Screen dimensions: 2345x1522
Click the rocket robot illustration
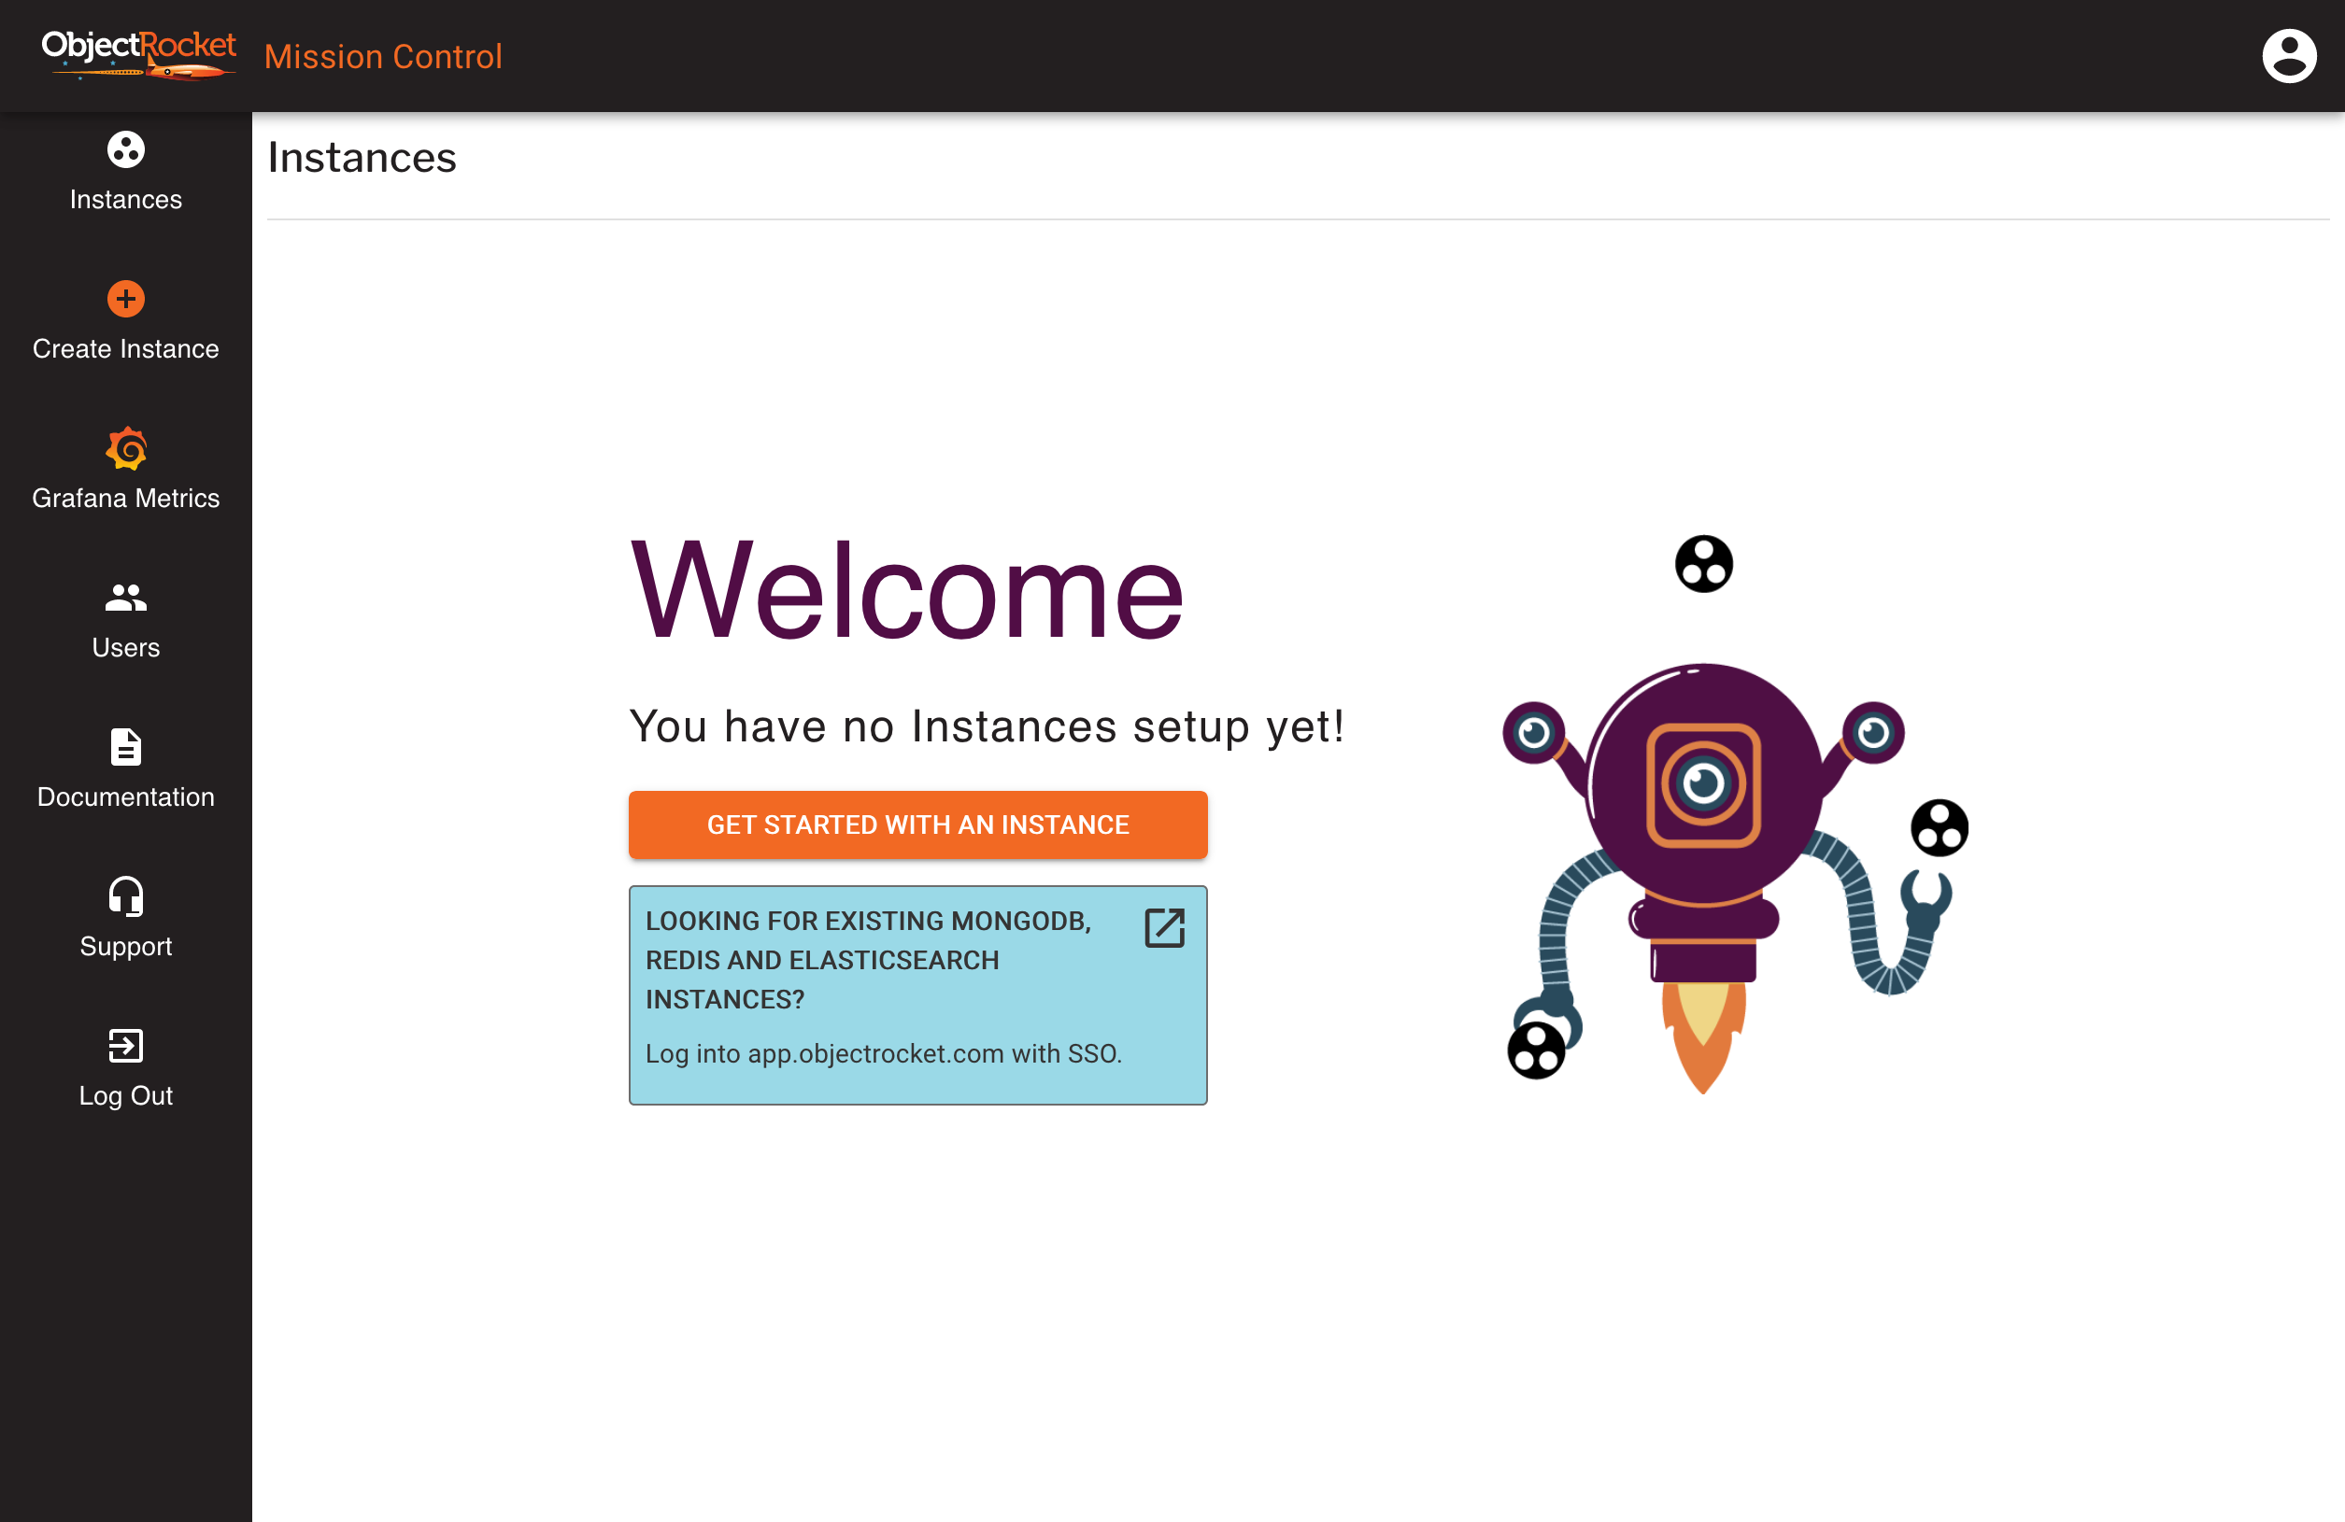pos(1734,817)
